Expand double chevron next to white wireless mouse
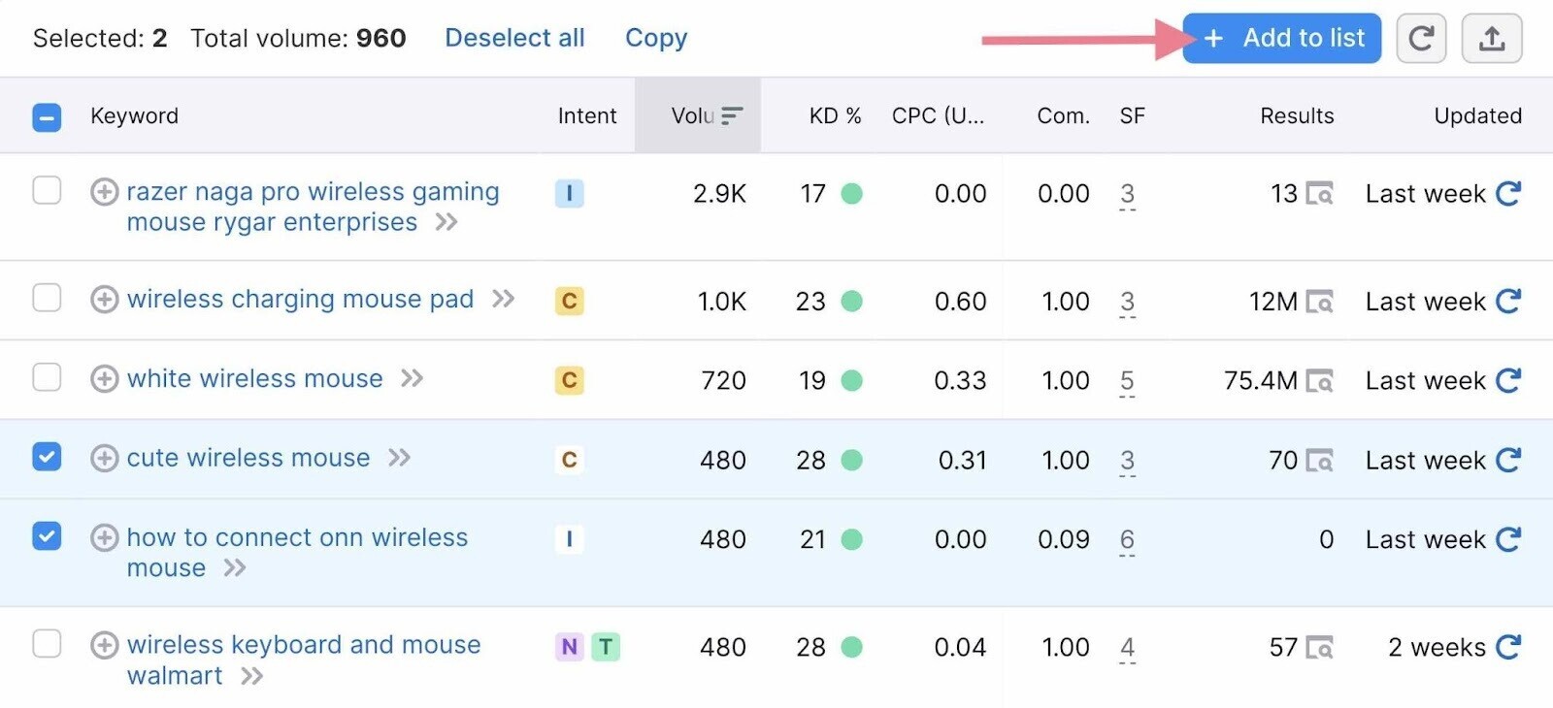This screenshot has width=1553, height=708. (413, 378)
